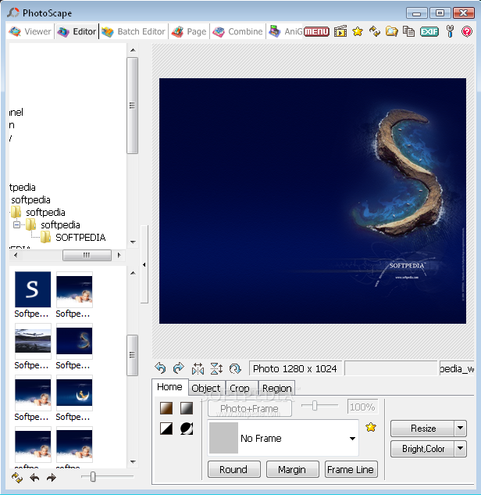This screenshot has height=495, width=481.
Task: Apply the sepia effect
Action: [166, 408]
